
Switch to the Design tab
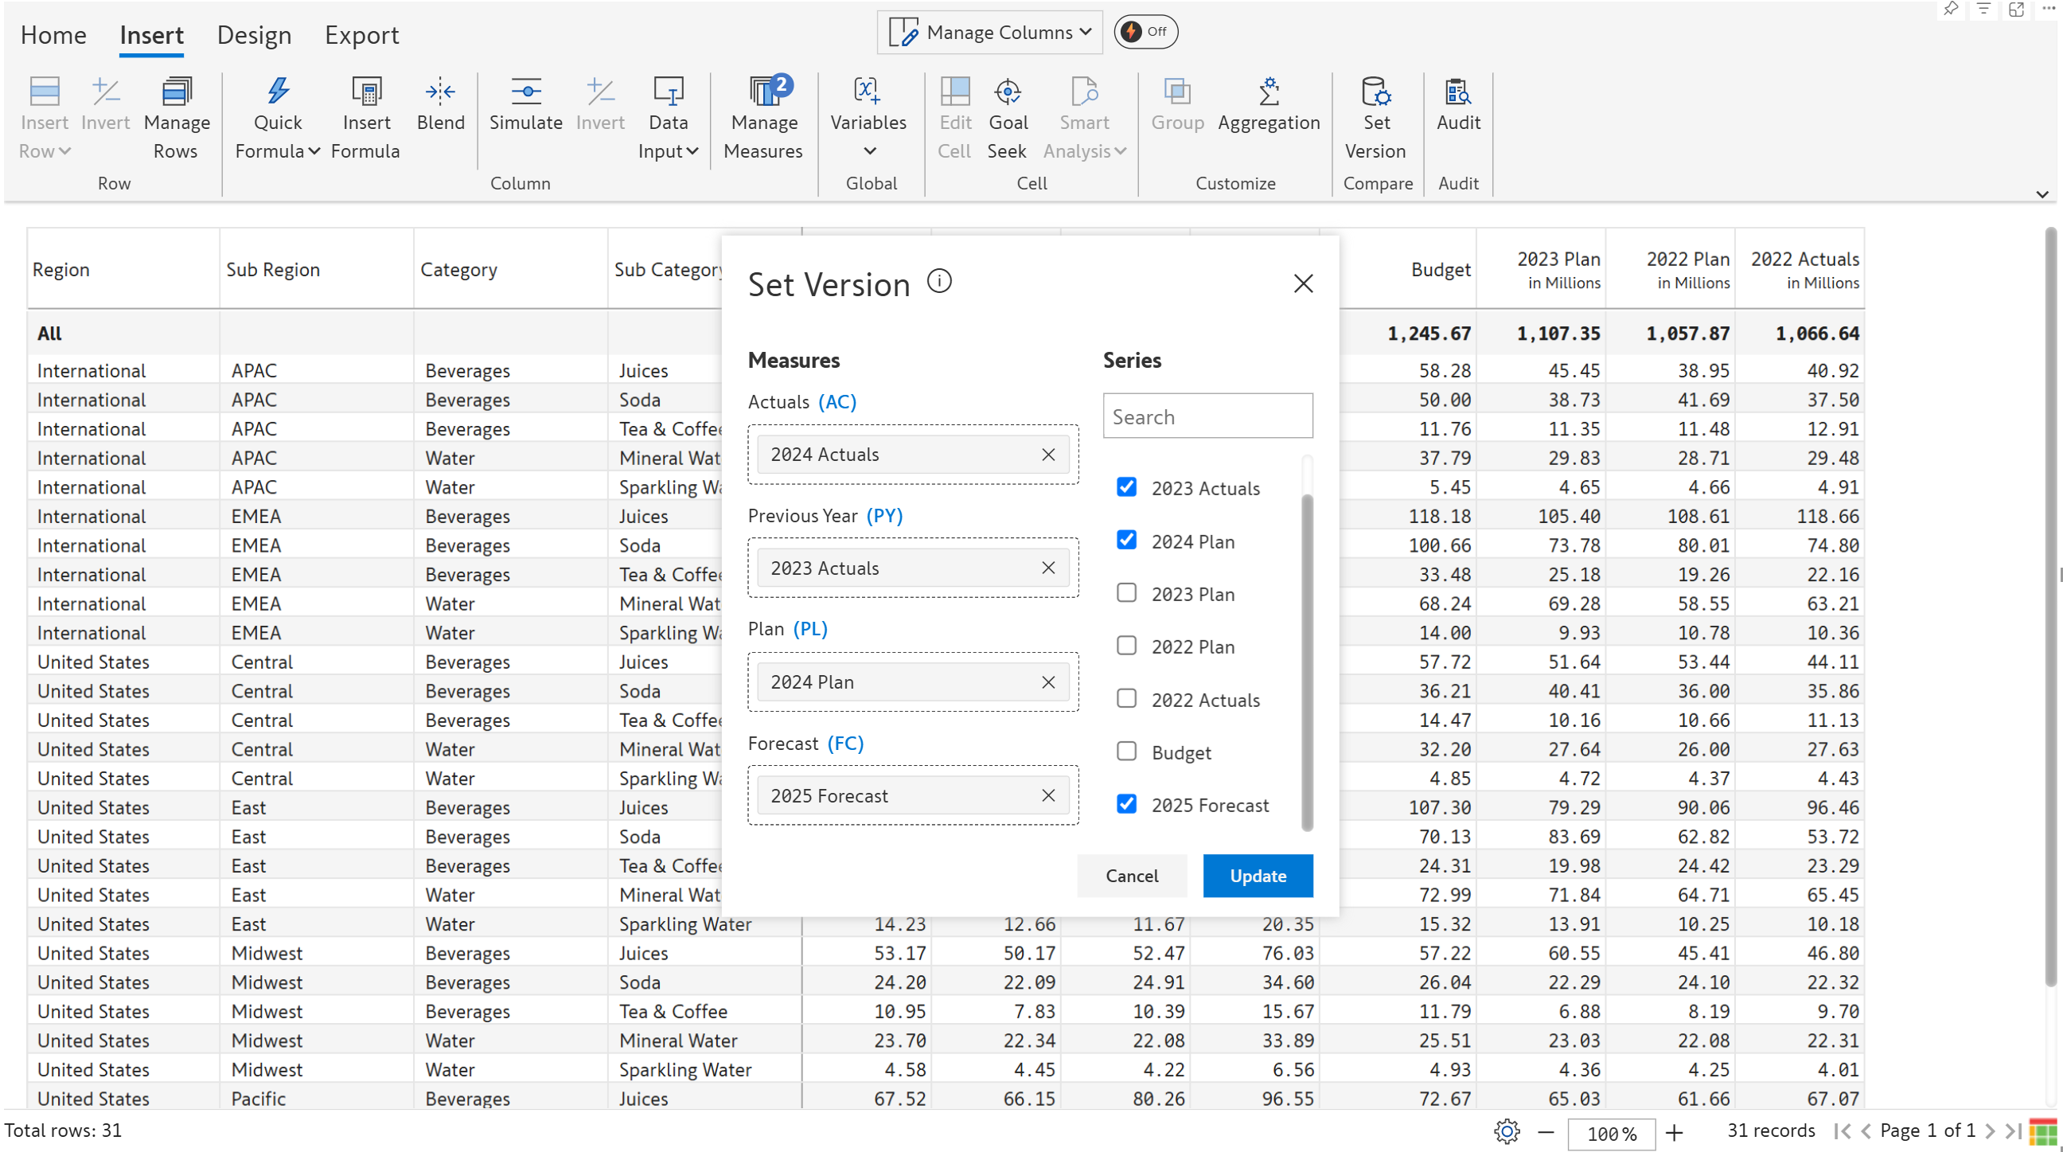point(254,35)
